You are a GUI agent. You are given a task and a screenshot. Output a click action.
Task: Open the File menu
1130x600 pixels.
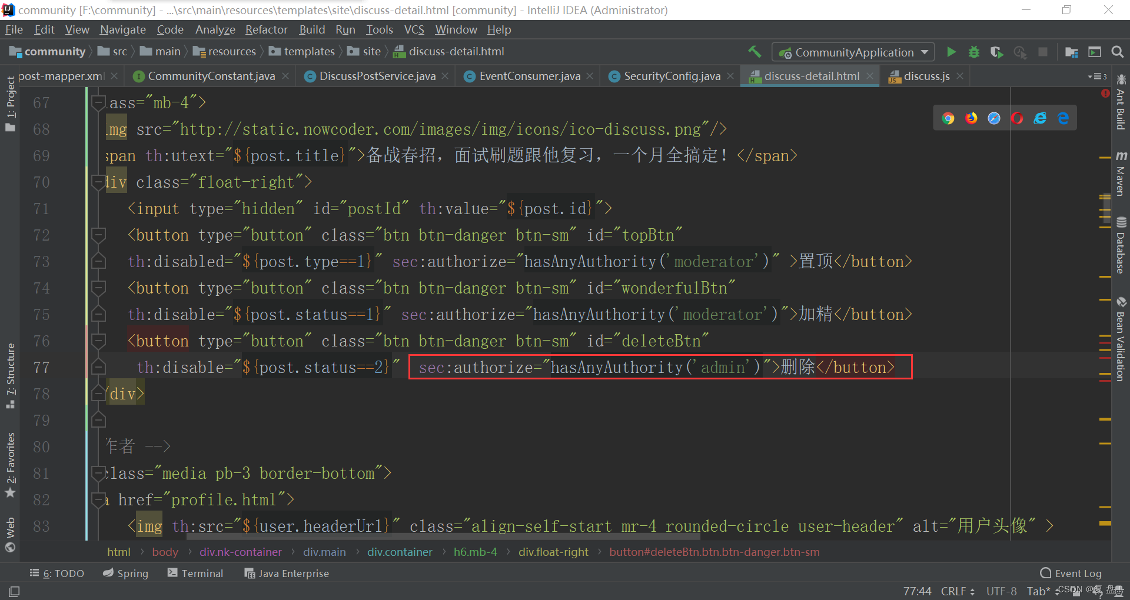[14, 29]
